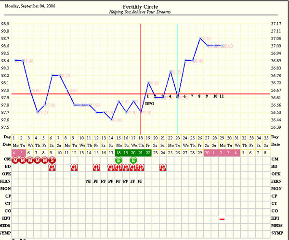The width and height of the screenshot is (289, 240).
Task: Select the NF entry in FERN row
Action: click(89, 182)
